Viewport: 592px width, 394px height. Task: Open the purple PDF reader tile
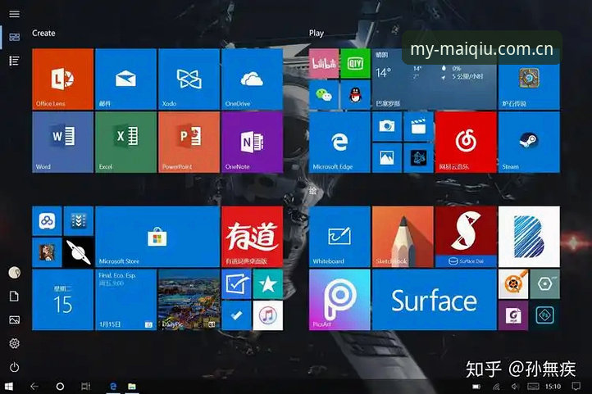[513, 315]
